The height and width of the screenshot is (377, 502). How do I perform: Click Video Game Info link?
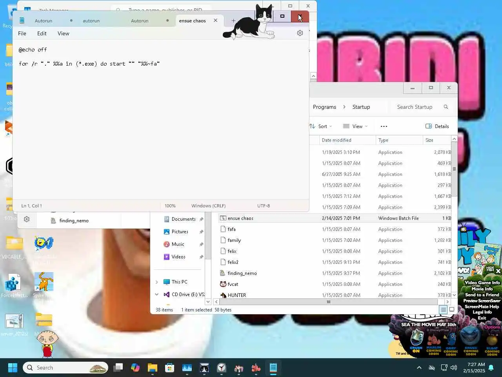[482, 283]
